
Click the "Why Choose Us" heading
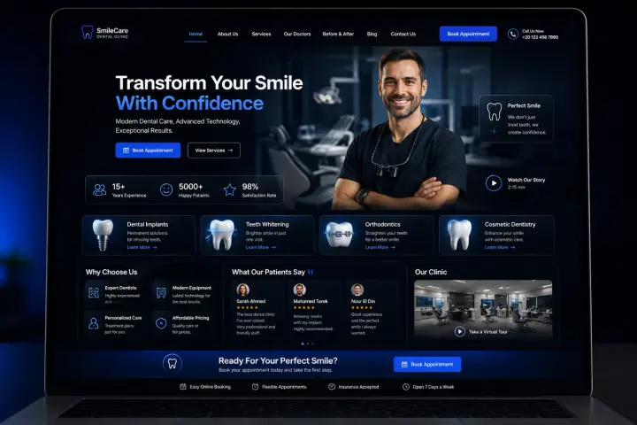coord(111,272)
